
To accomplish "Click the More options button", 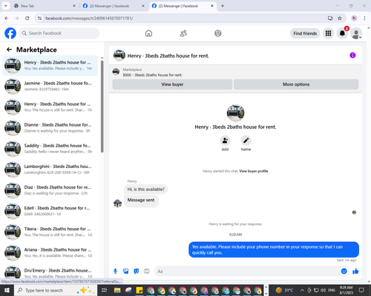I will click(296, 84).
